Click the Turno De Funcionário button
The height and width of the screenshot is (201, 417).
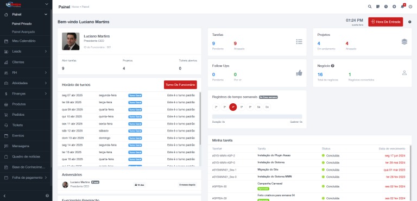[x=180, y=85]
